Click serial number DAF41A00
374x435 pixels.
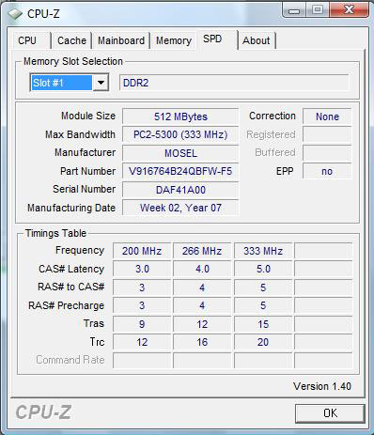pos(180,190)
